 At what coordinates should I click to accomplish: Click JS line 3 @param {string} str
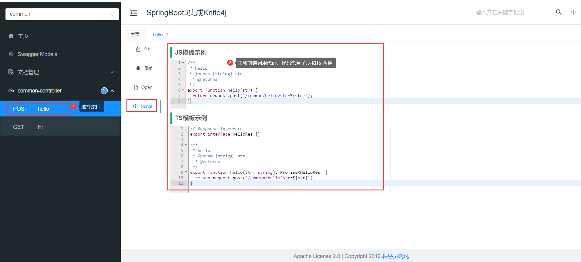(216, 74)
